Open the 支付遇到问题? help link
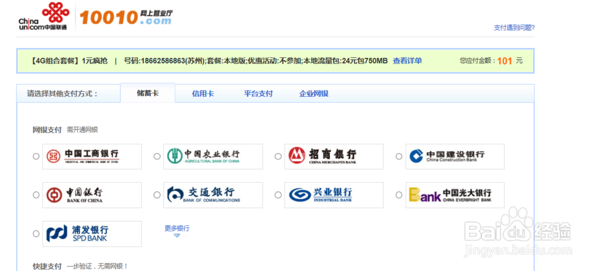The width and height of the screenshot is (605, 271). click(514, 28)
